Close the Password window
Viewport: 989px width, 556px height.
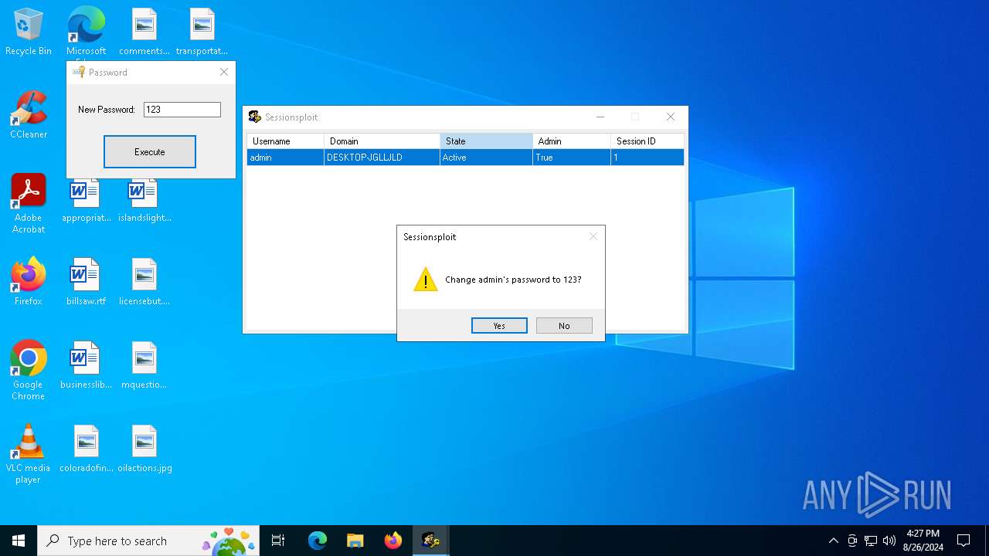tap(224, 72)
